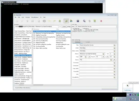
Task: Apply URL to all files icon
Action: (115, 75)
